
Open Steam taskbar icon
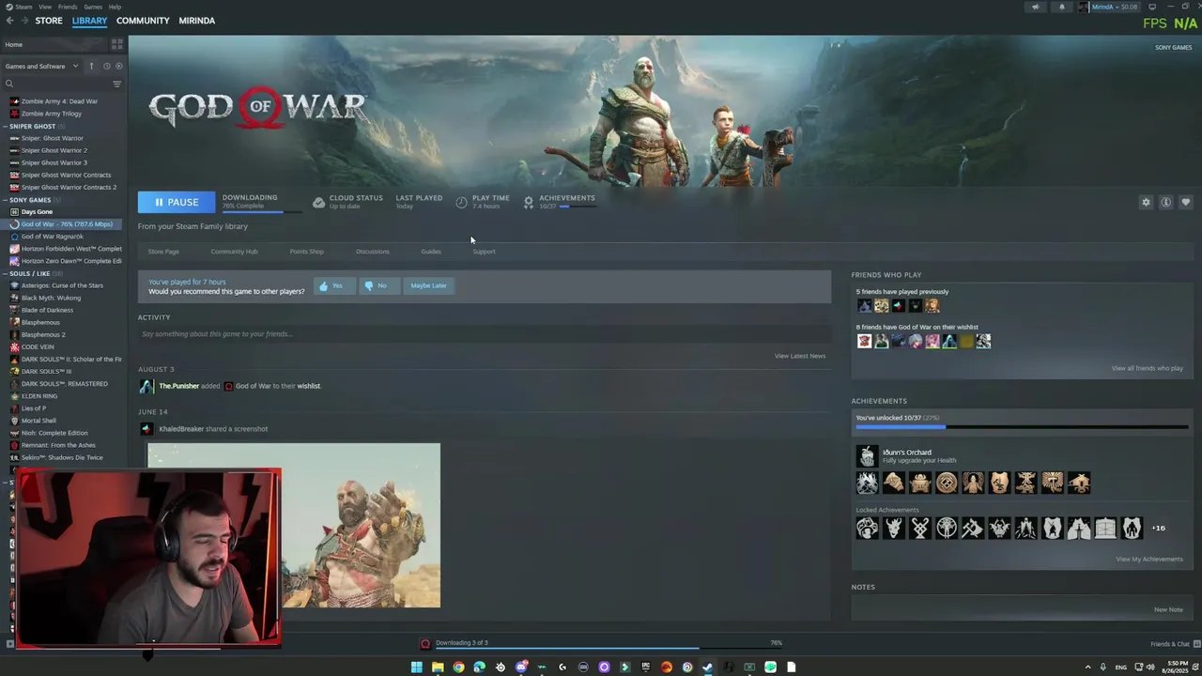(x=708, y=667)
